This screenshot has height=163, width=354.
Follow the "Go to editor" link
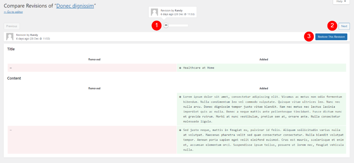click(x=13, y=12)
